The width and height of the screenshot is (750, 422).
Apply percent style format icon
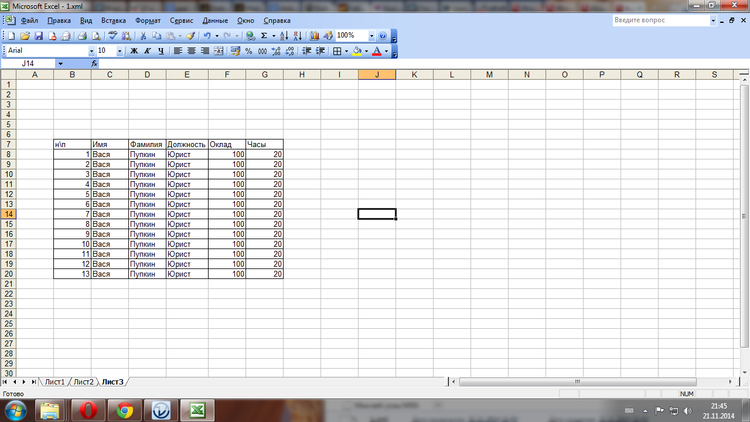click(x=249, y=51)
